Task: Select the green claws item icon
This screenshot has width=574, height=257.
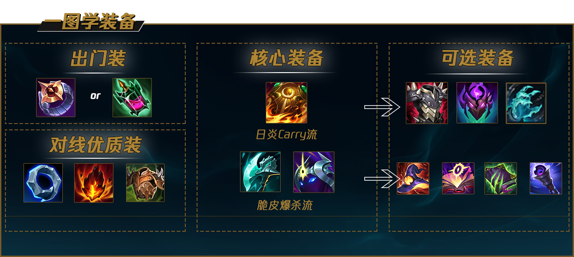Action: [x=501, y=179]
